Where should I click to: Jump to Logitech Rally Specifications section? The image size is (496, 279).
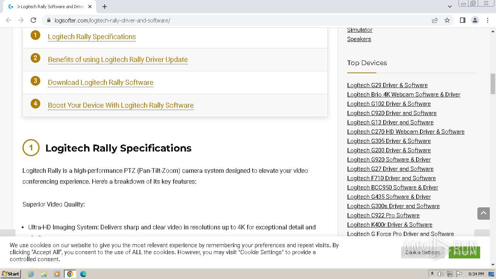[x=92, y=37]
